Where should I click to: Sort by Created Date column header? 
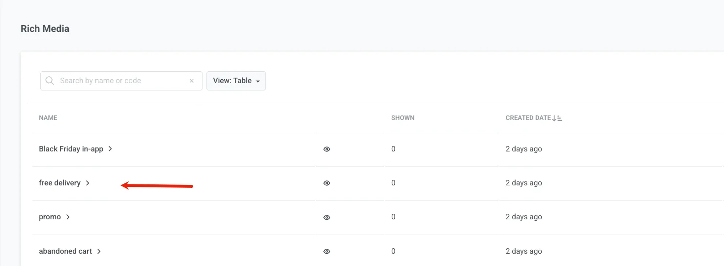[x=528, y=118]
